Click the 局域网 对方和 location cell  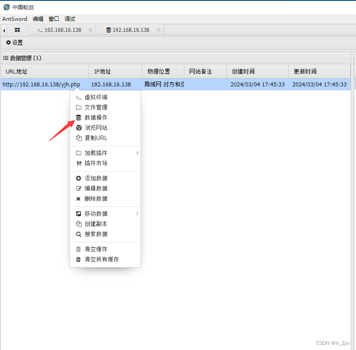(163, 84)
